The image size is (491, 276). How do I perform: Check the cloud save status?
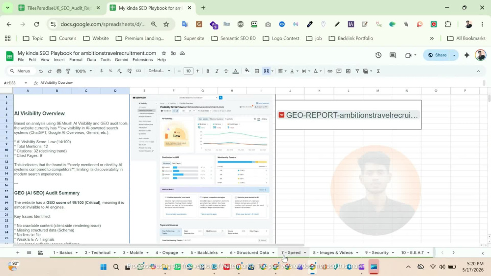click(x=182, y=53)
